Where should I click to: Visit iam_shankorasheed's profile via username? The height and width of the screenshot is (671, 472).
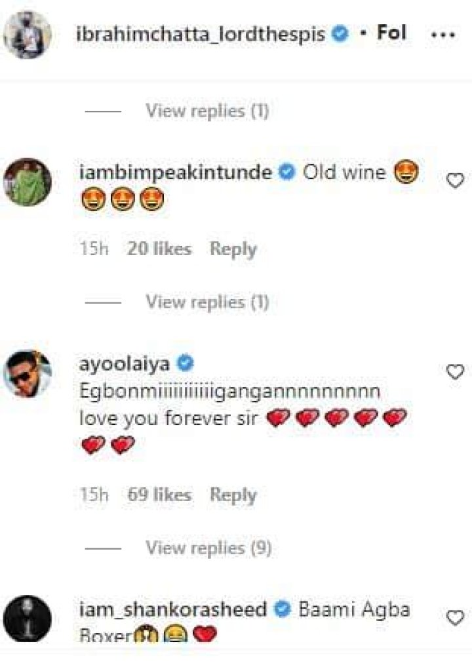pyautogui.click(x=172, y=609)
